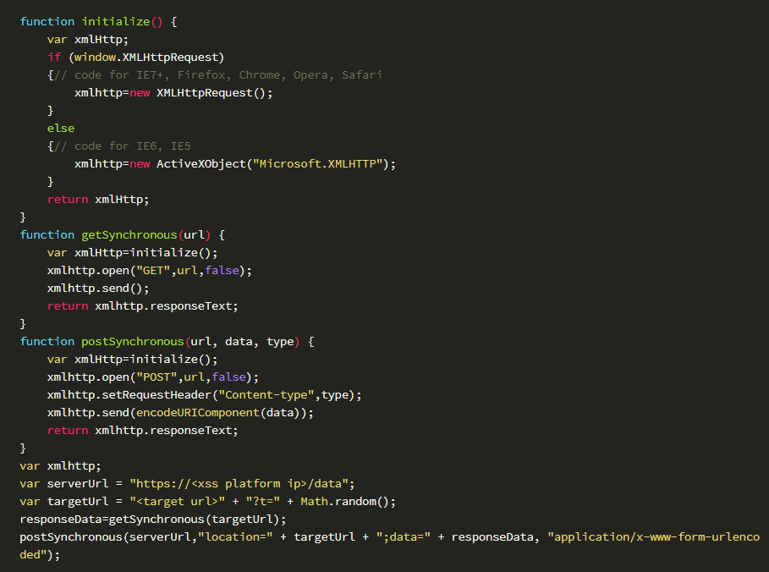Screen dimensions: 769x572
Task: Click the string "https://<xss platform ip>/data"
Action: click(x=239, y=484)
